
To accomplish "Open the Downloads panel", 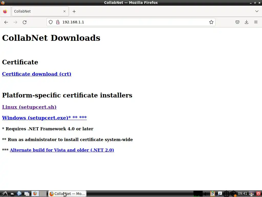I will 246,22.
